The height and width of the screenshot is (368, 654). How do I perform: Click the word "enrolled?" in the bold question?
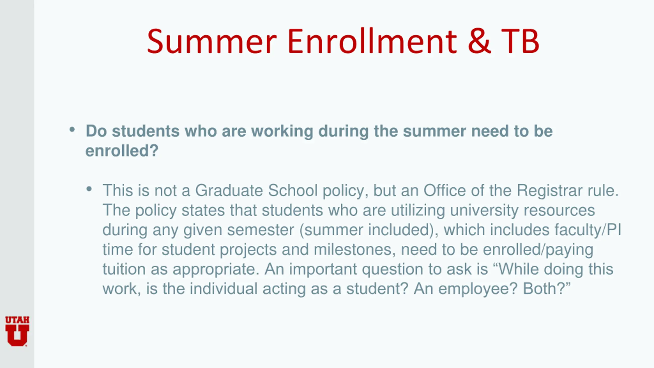[122, 151]
